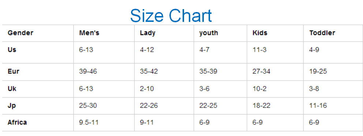Click the youth column header
This screenshot has height=136, width=363.
pyautogui.click(x=220, y=33)
